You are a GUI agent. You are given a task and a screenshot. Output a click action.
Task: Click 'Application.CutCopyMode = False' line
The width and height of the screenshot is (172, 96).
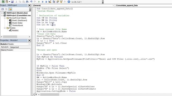pyautogui.click(x=56, y=91)
